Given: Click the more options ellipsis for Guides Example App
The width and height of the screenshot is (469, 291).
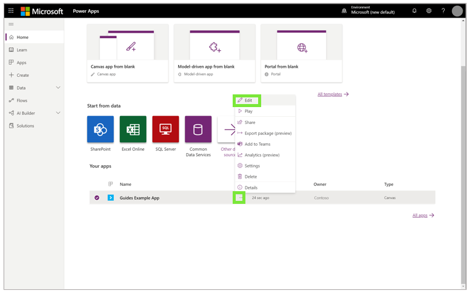Looking at the screenshot, I should coord(239,198).
